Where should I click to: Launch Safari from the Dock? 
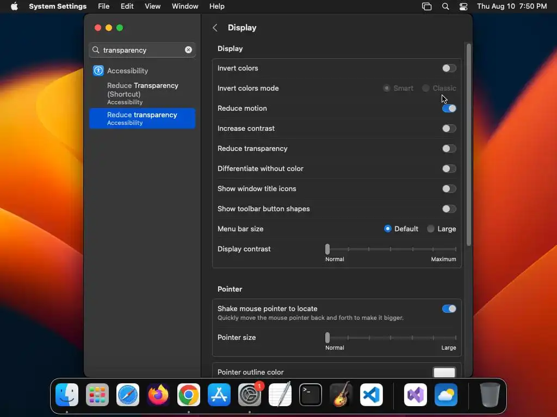tap(128, 395)
